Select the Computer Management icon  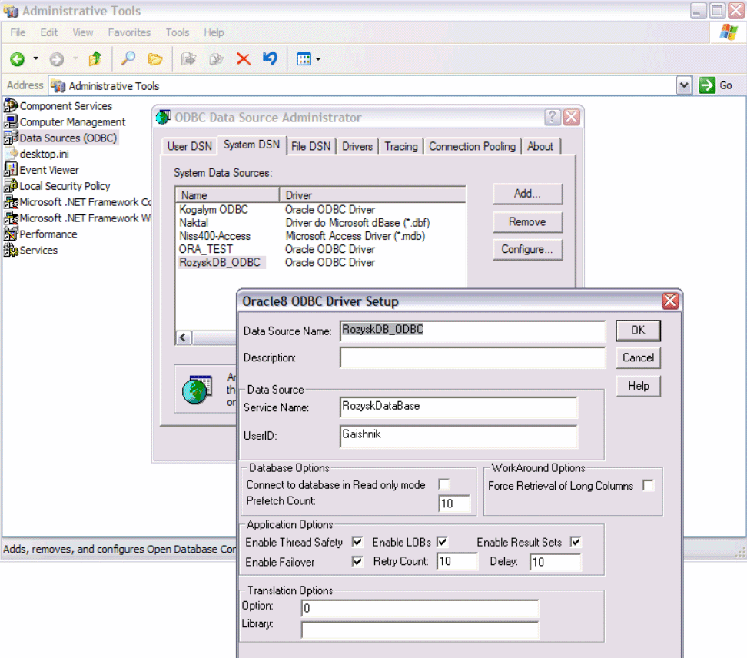pyautogui.click(x=11, y=121)
